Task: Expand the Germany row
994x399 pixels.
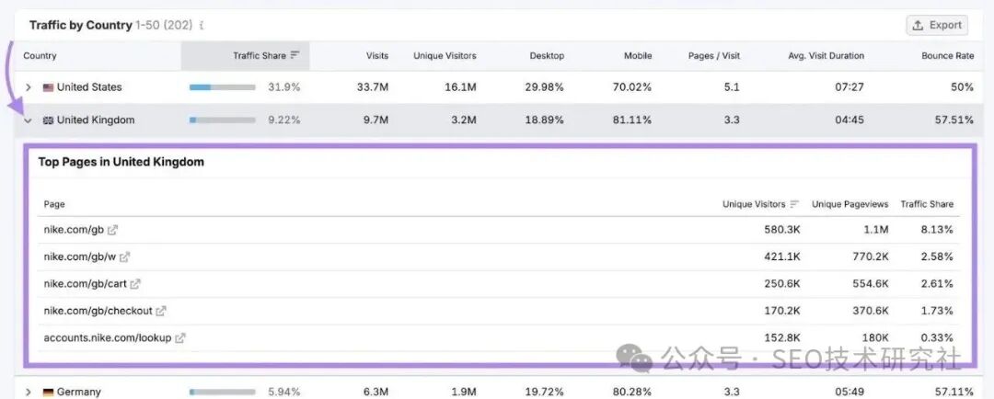Action: coord(29,392)
